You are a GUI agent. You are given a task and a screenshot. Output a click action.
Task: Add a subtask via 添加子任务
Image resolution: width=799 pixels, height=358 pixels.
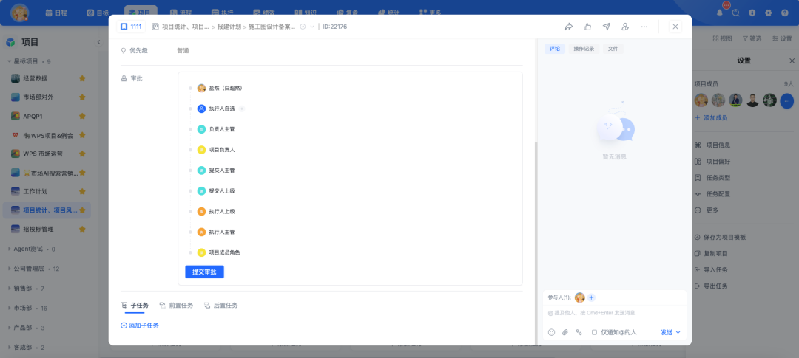click(140, 326)
